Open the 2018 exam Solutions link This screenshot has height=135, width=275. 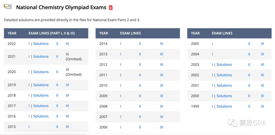pos(41,95)
